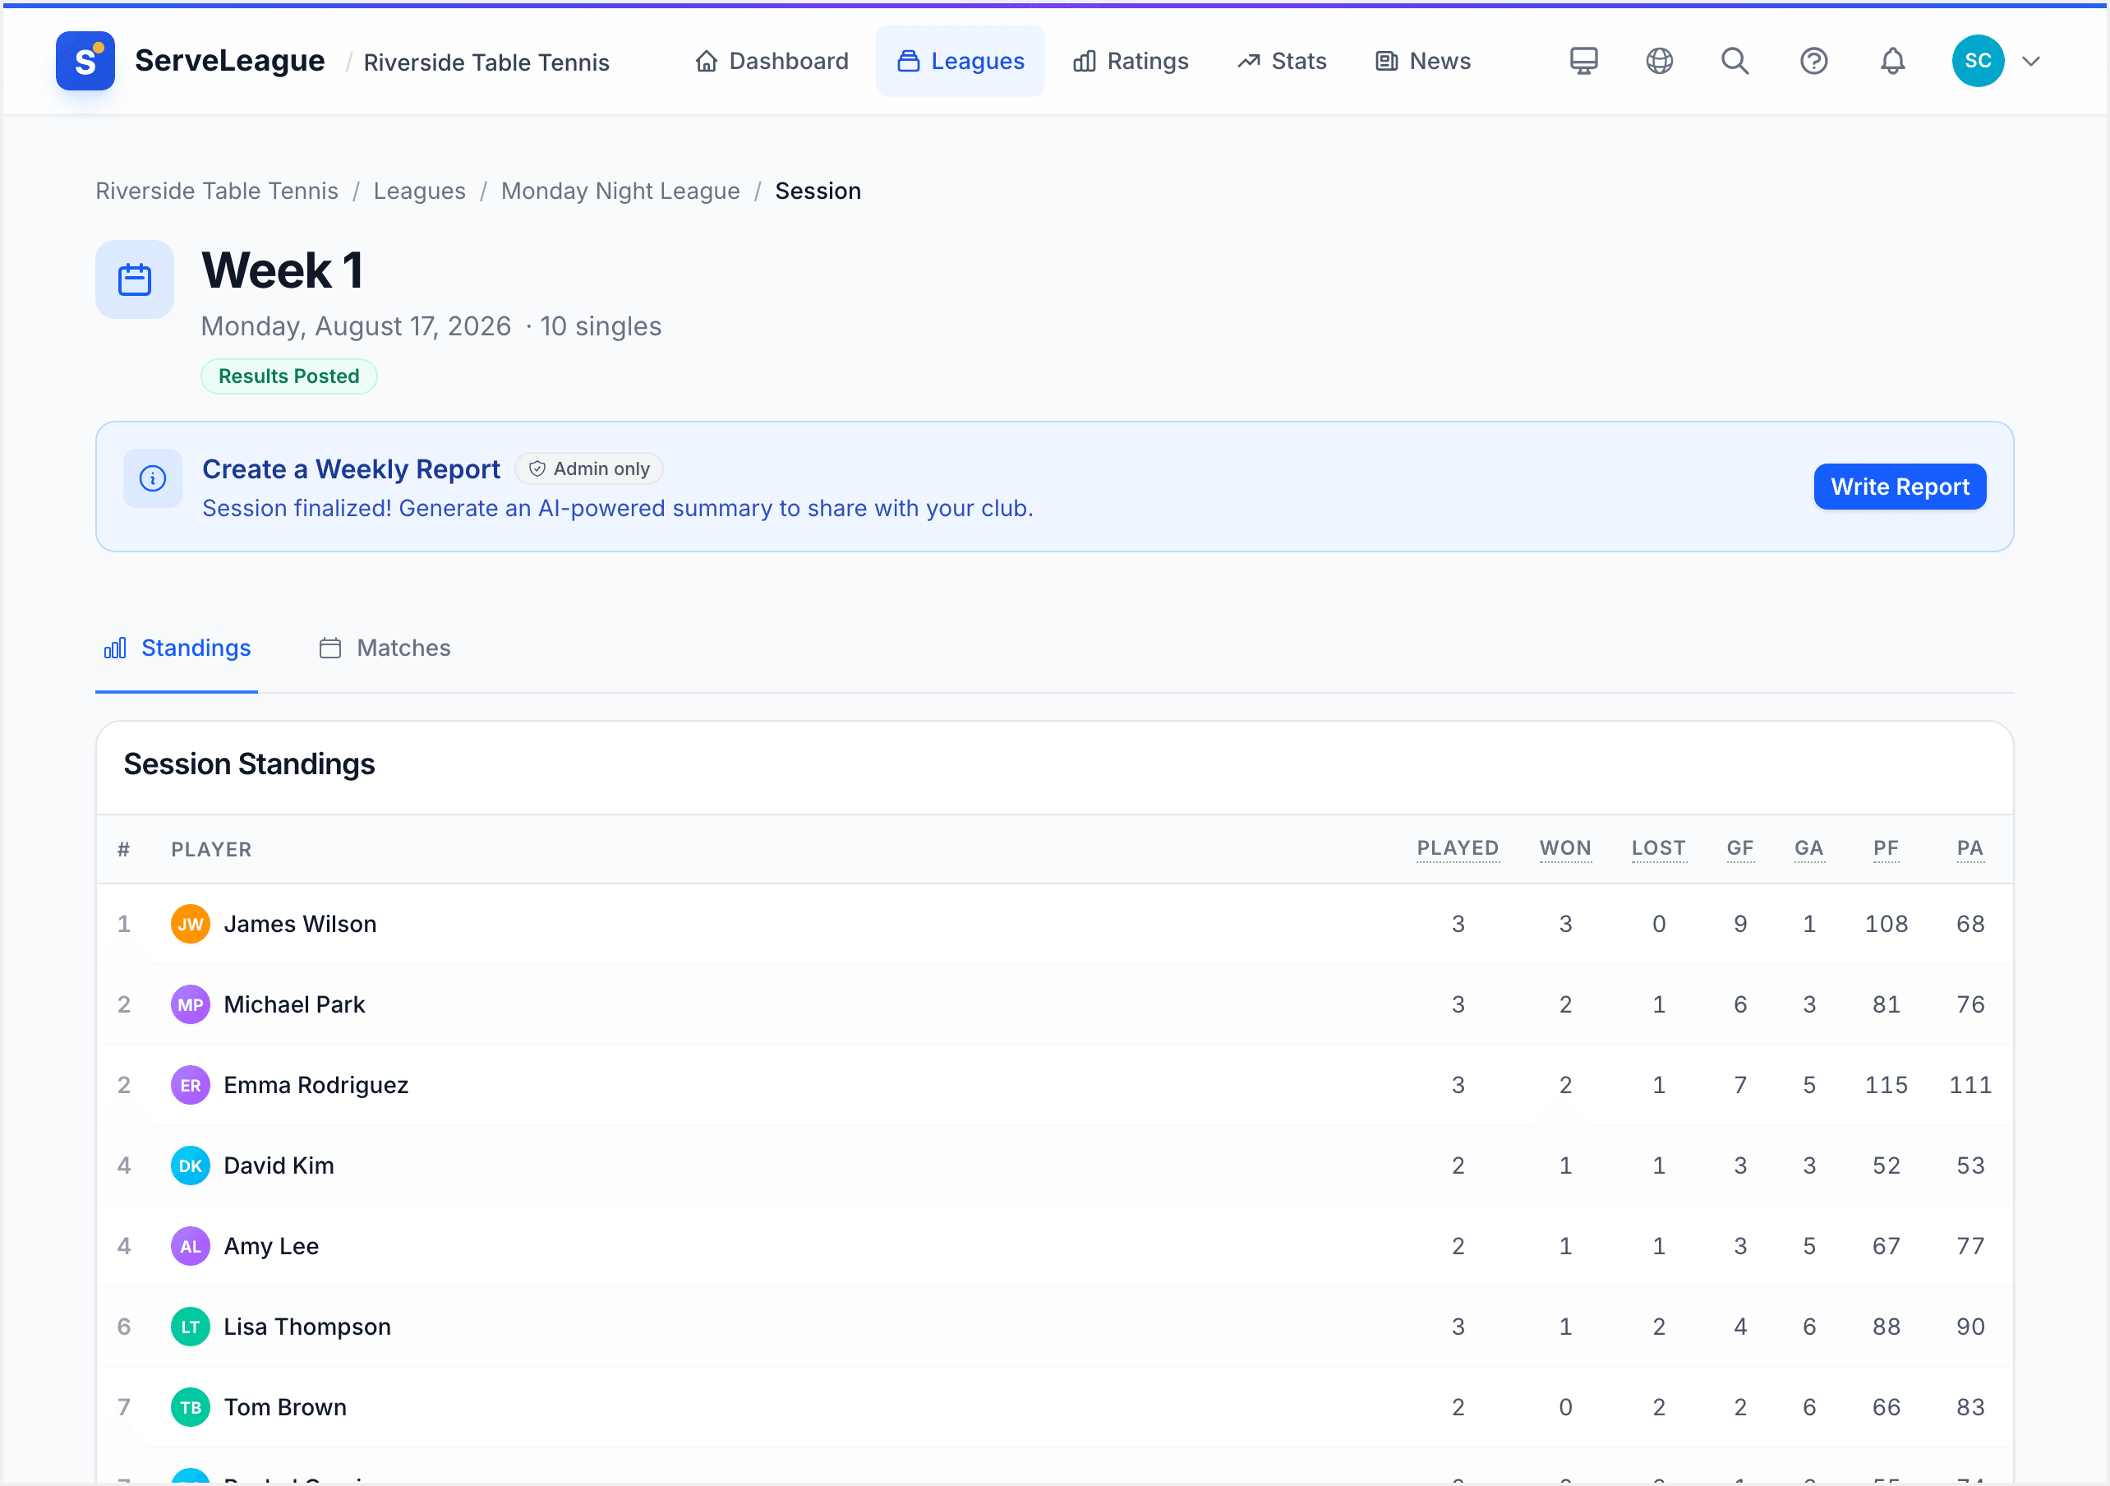Click David Kim's DK avatar
Viewport: 2110px width, 1486px height.
(191, 1166)
